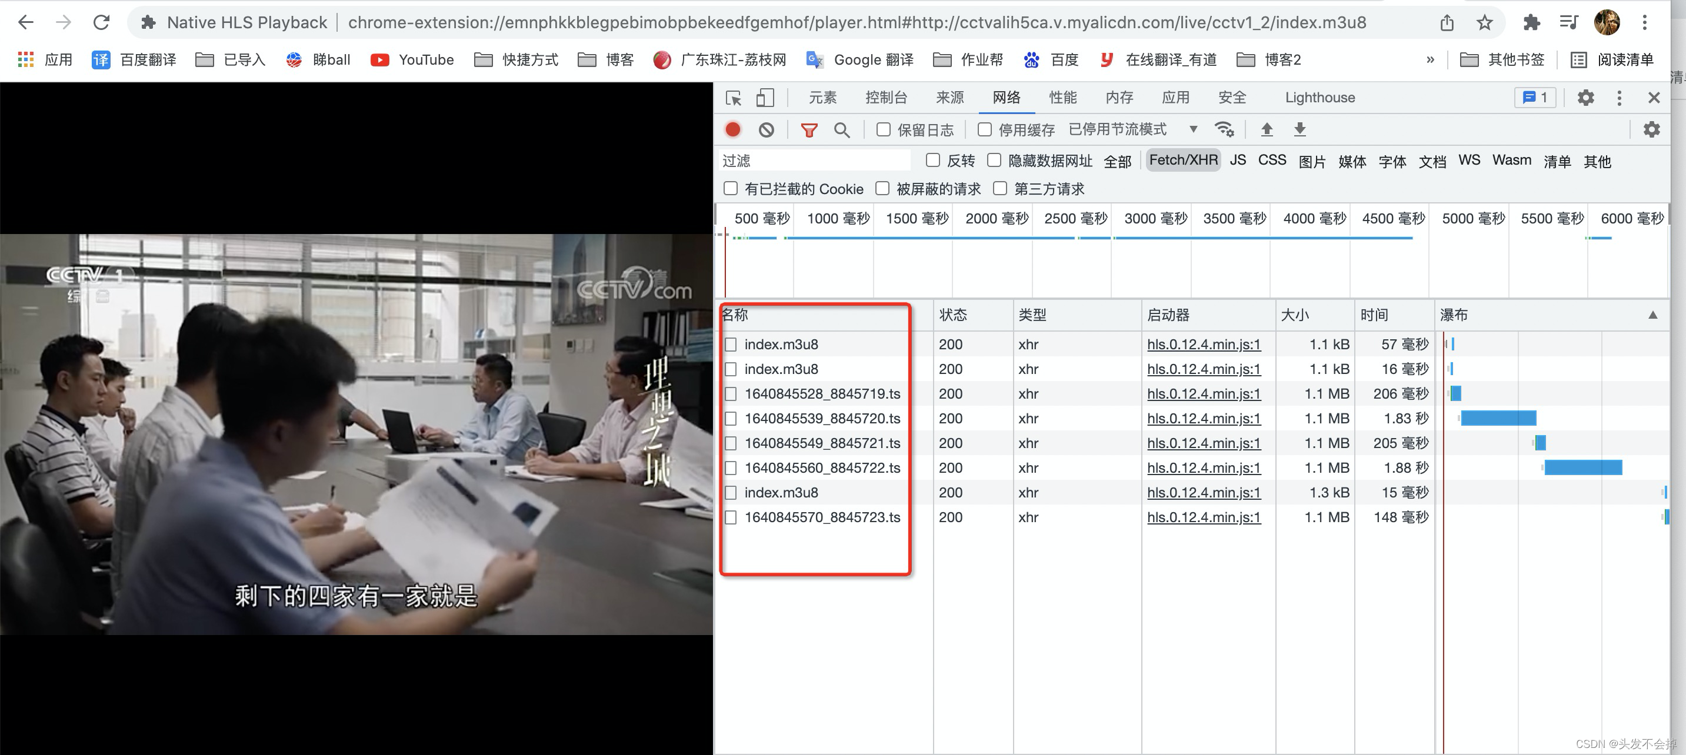Open network panel settings gear
This screenshot has width=1686, height=755.
click(1651, 129)
